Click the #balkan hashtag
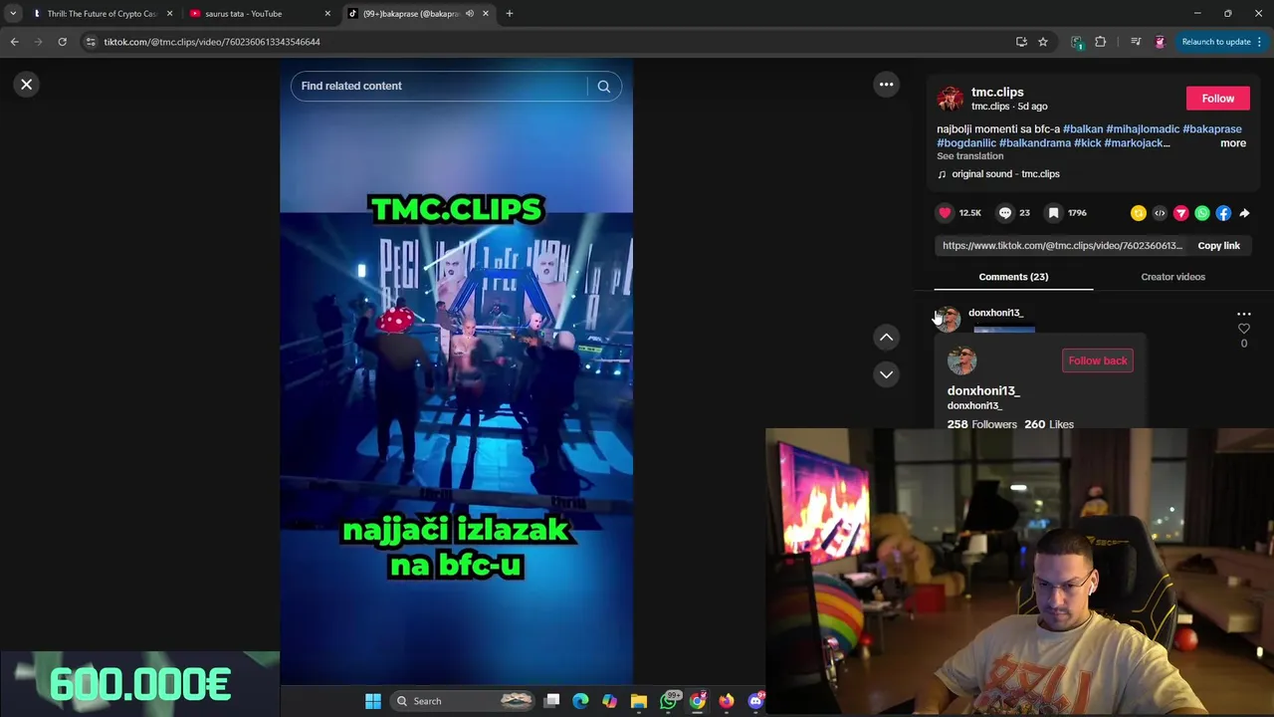 [x=1083, y=129]
